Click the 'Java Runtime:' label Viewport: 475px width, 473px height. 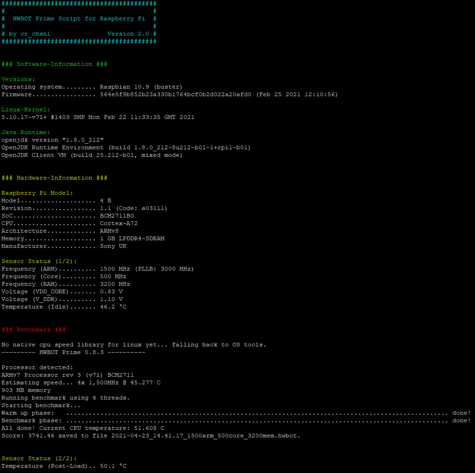pyautogui.click(x=26, y=132)
